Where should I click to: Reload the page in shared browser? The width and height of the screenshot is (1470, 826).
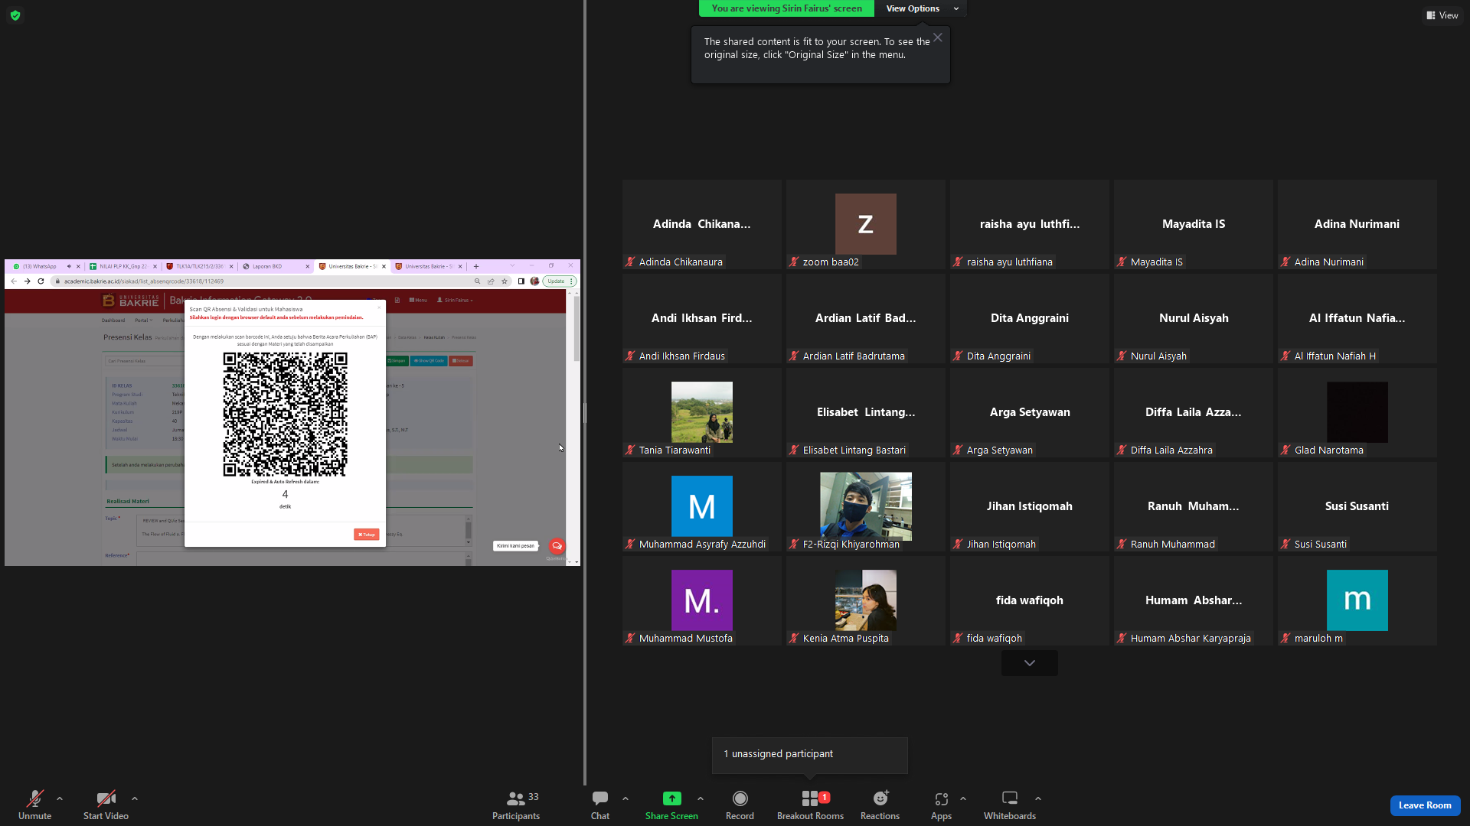click(x=41, y=281)
